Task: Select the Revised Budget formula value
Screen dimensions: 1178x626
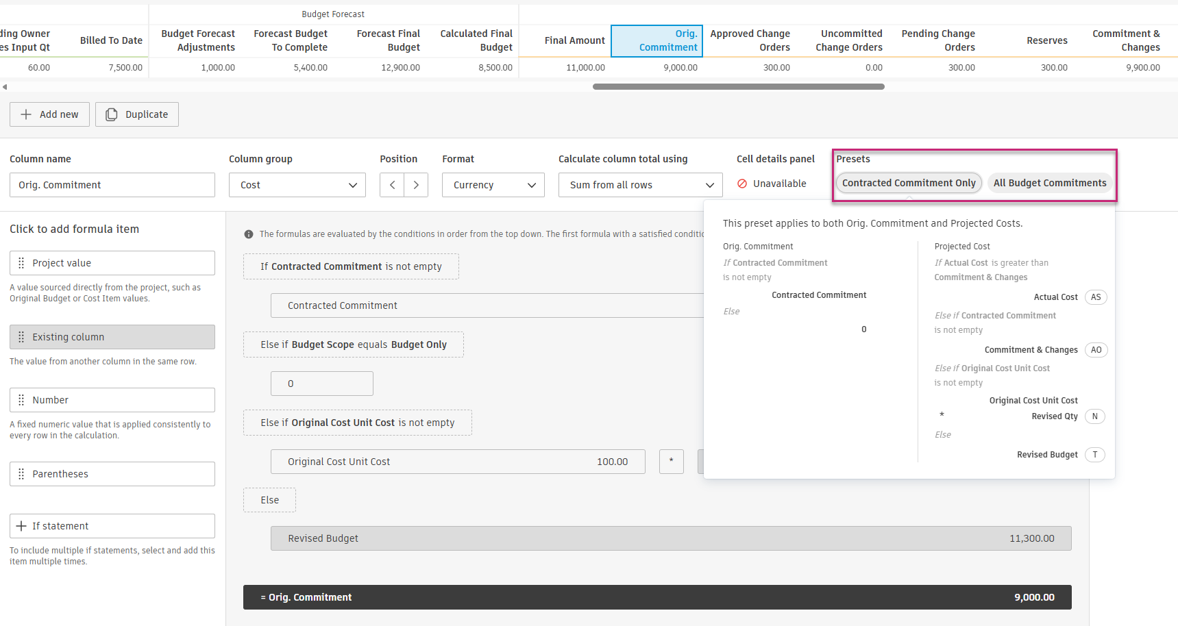Action: [x=671, y=538]
